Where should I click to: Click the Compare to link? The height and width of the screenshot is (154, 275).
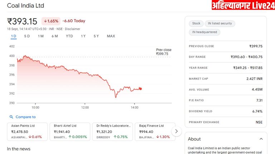(x=25, y=117)
